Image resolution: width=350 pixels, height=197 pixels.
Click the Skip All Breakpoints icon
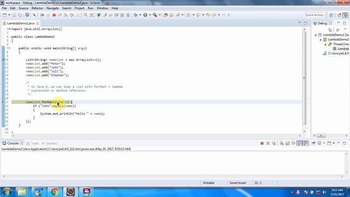pos(34,15)
